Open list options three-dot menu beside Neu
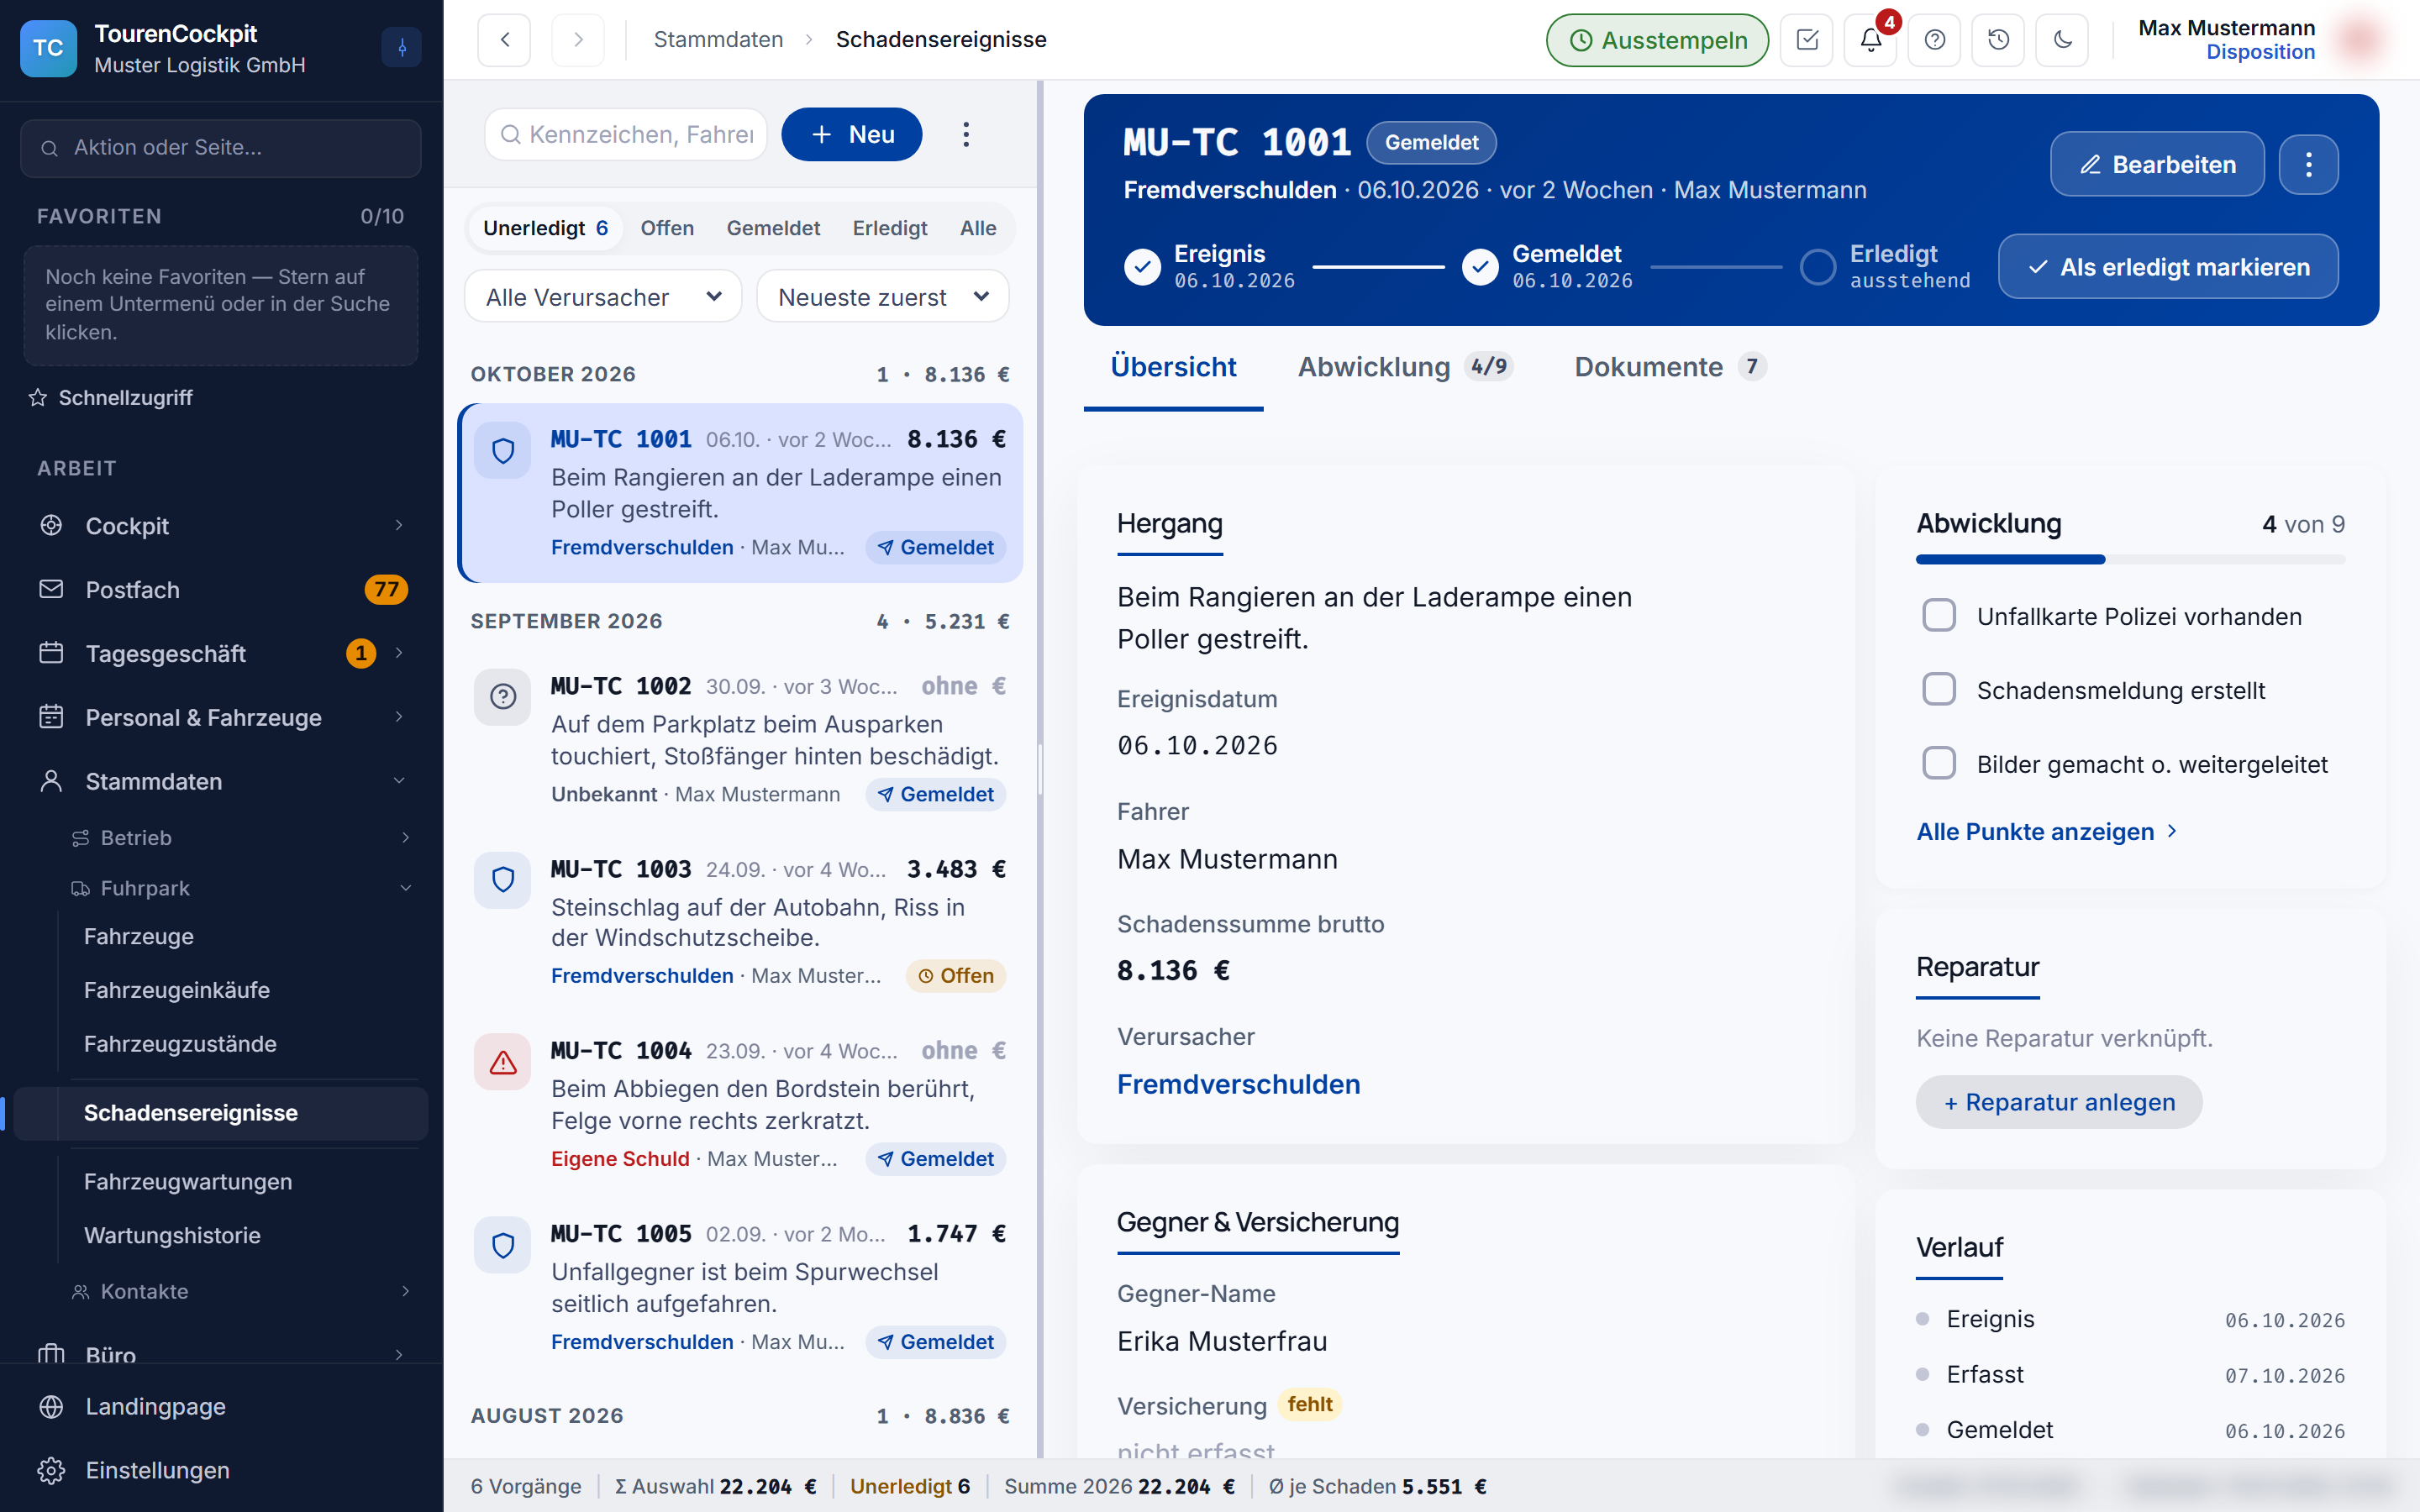The width and height of the screenshot is (2420, 1512). pyautogui.click(x=965, y=134)
